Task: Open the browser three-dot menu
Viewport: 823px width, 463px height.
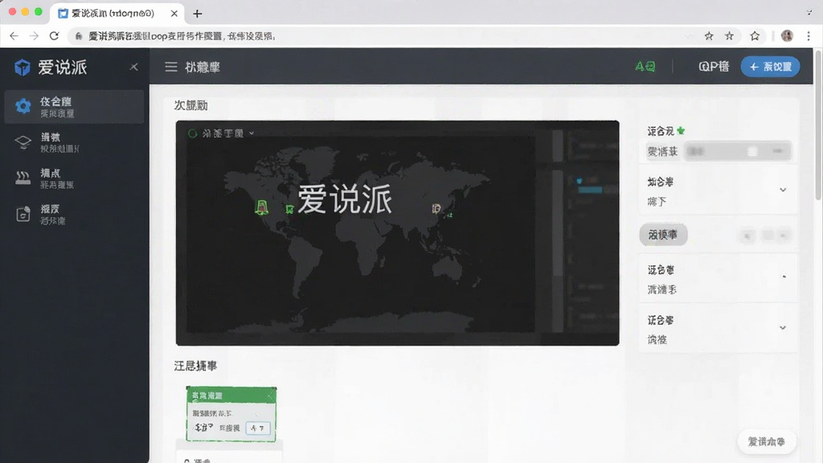Action: pos(809,35)
